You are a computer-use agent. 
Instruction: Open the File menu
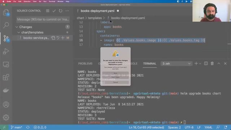pos(14,1)
